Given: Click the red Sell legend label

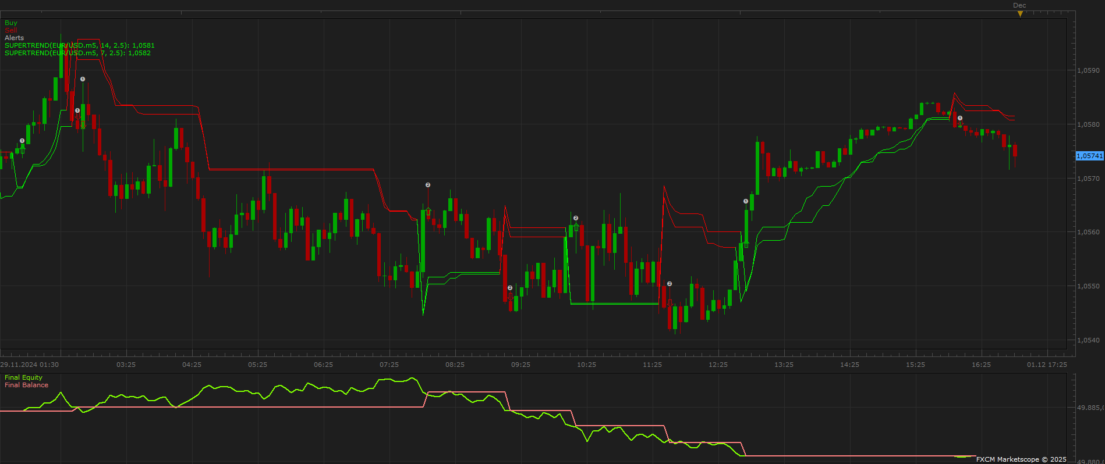Looking at the screenshot, I should click(x=11, y=30).
